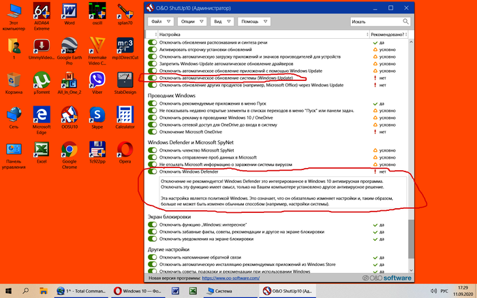The height and width of the screenshot is (298, 477).
Task: Select Не отсылать Microsoft информацию о заражении row
Action: coord(277,165)
